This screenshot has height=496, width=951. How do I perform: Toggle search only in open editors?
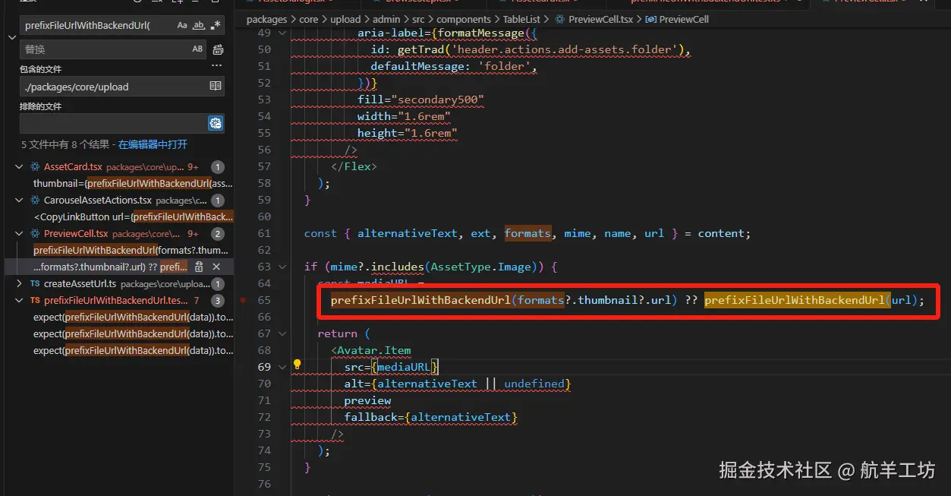point(216,87)
